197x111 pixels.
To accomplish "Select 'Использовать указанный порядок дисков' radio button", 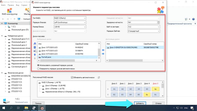I will 38,65.
